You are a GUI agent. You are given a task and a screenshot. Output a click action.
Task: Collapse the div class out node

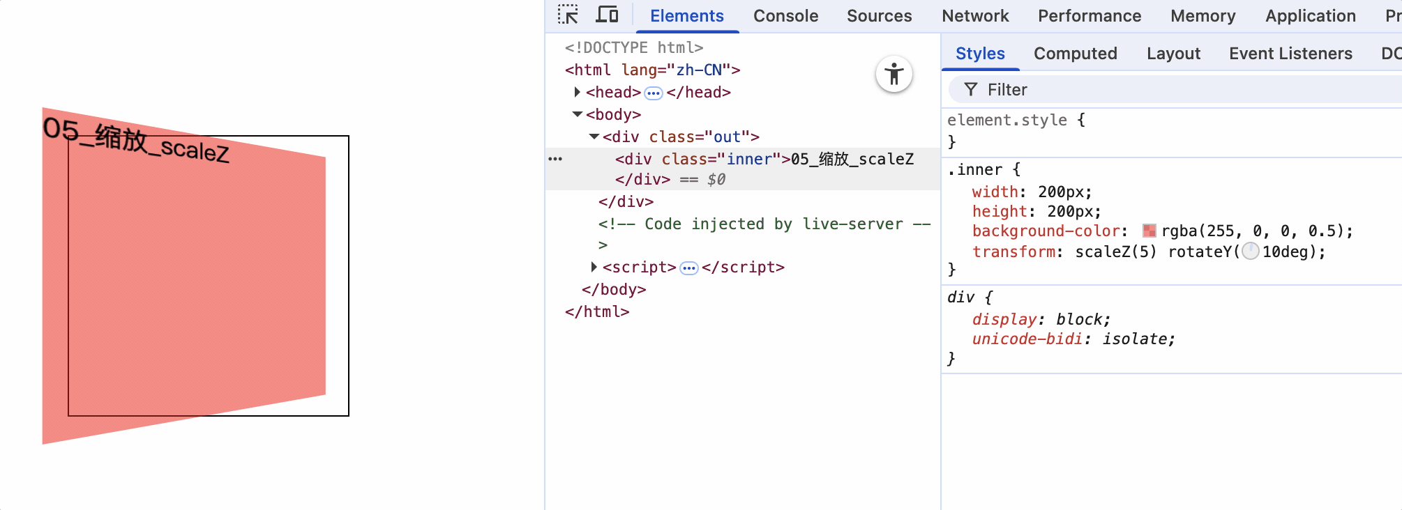[594, 137]
